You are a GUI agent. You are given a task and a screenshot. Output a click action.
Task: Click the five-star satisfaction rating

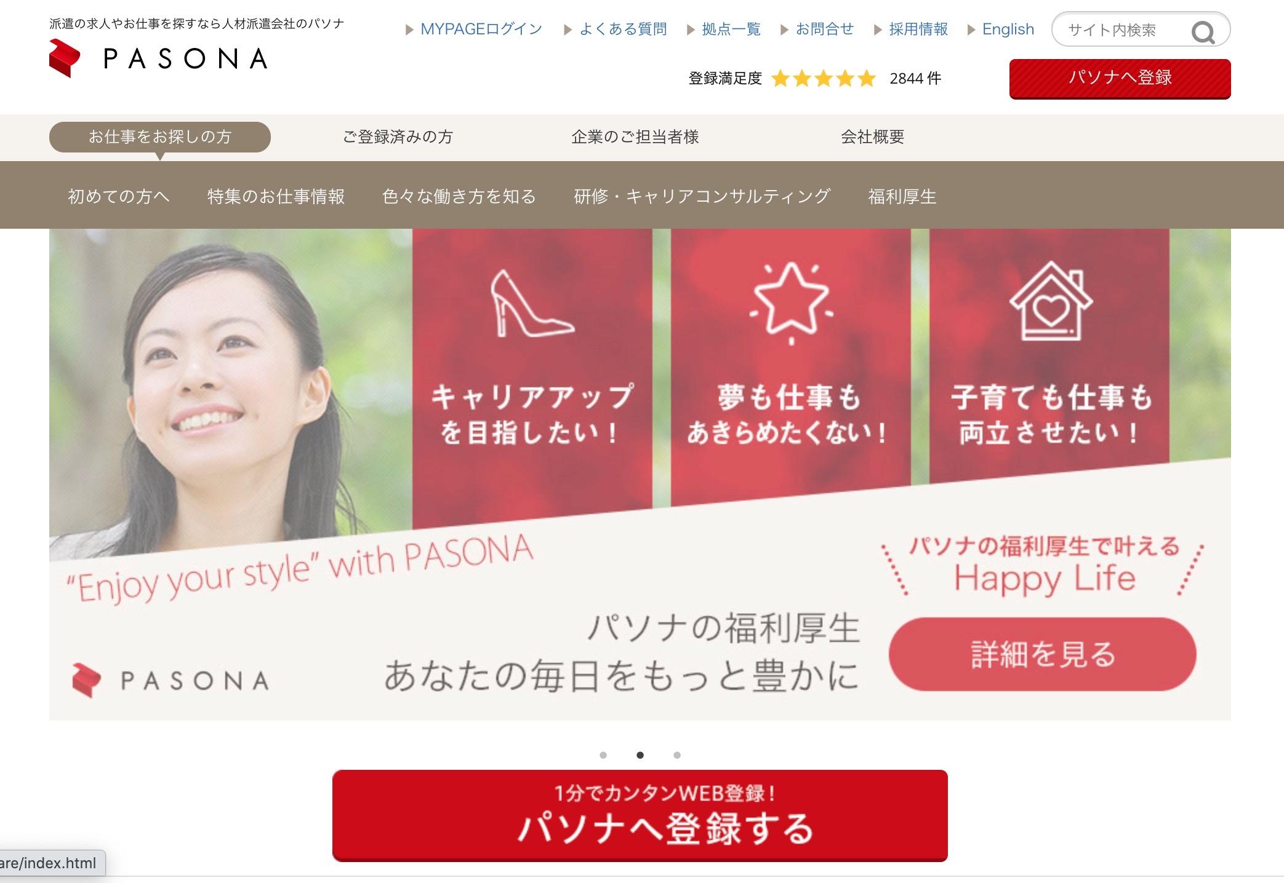tap(823, 79)
